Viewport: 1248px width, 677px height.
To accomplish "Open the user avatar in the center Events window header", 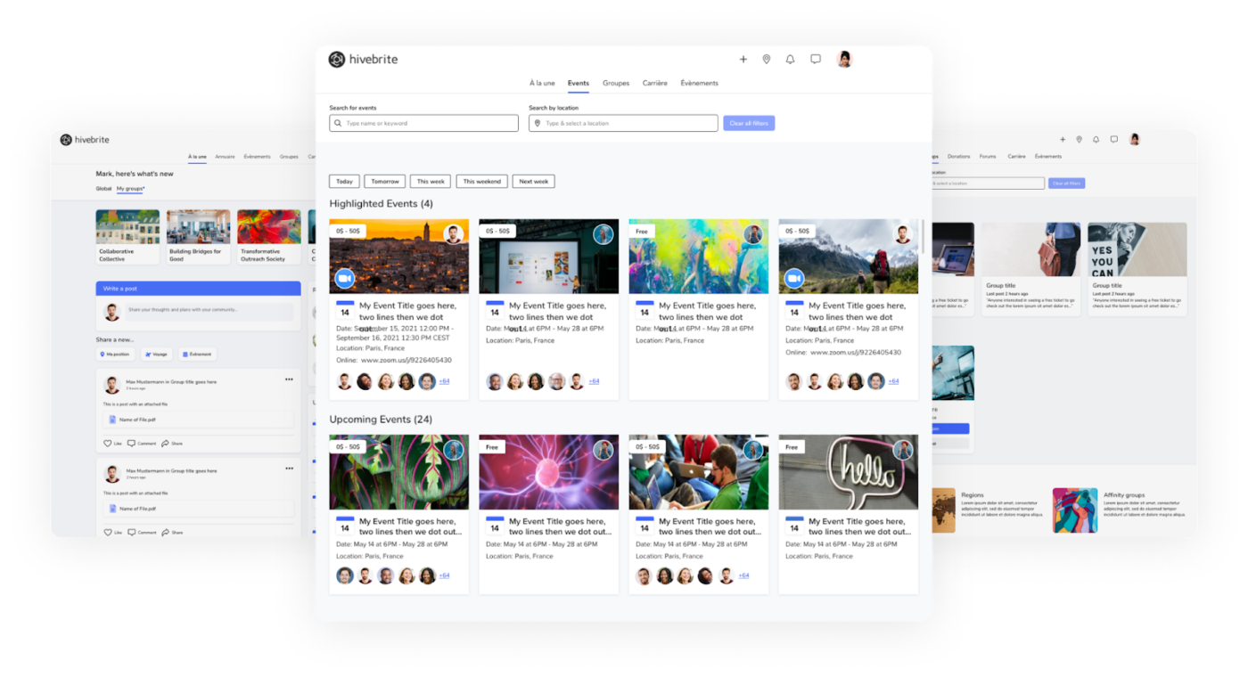I will coord(844,60).
